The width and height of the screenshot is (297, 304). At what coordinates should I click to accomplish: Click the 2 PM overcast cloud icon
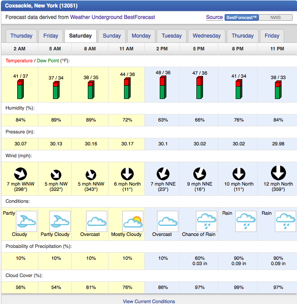pos(168,221)
